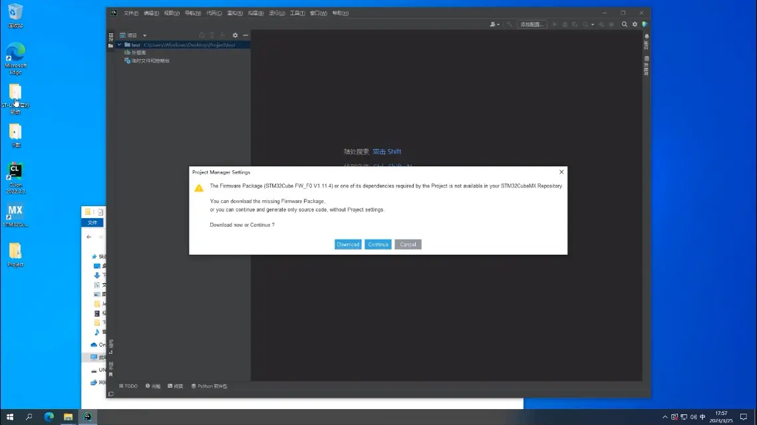Open the structure tool window on left edge
Screen dimensions: 757x425
coord(111,346)
